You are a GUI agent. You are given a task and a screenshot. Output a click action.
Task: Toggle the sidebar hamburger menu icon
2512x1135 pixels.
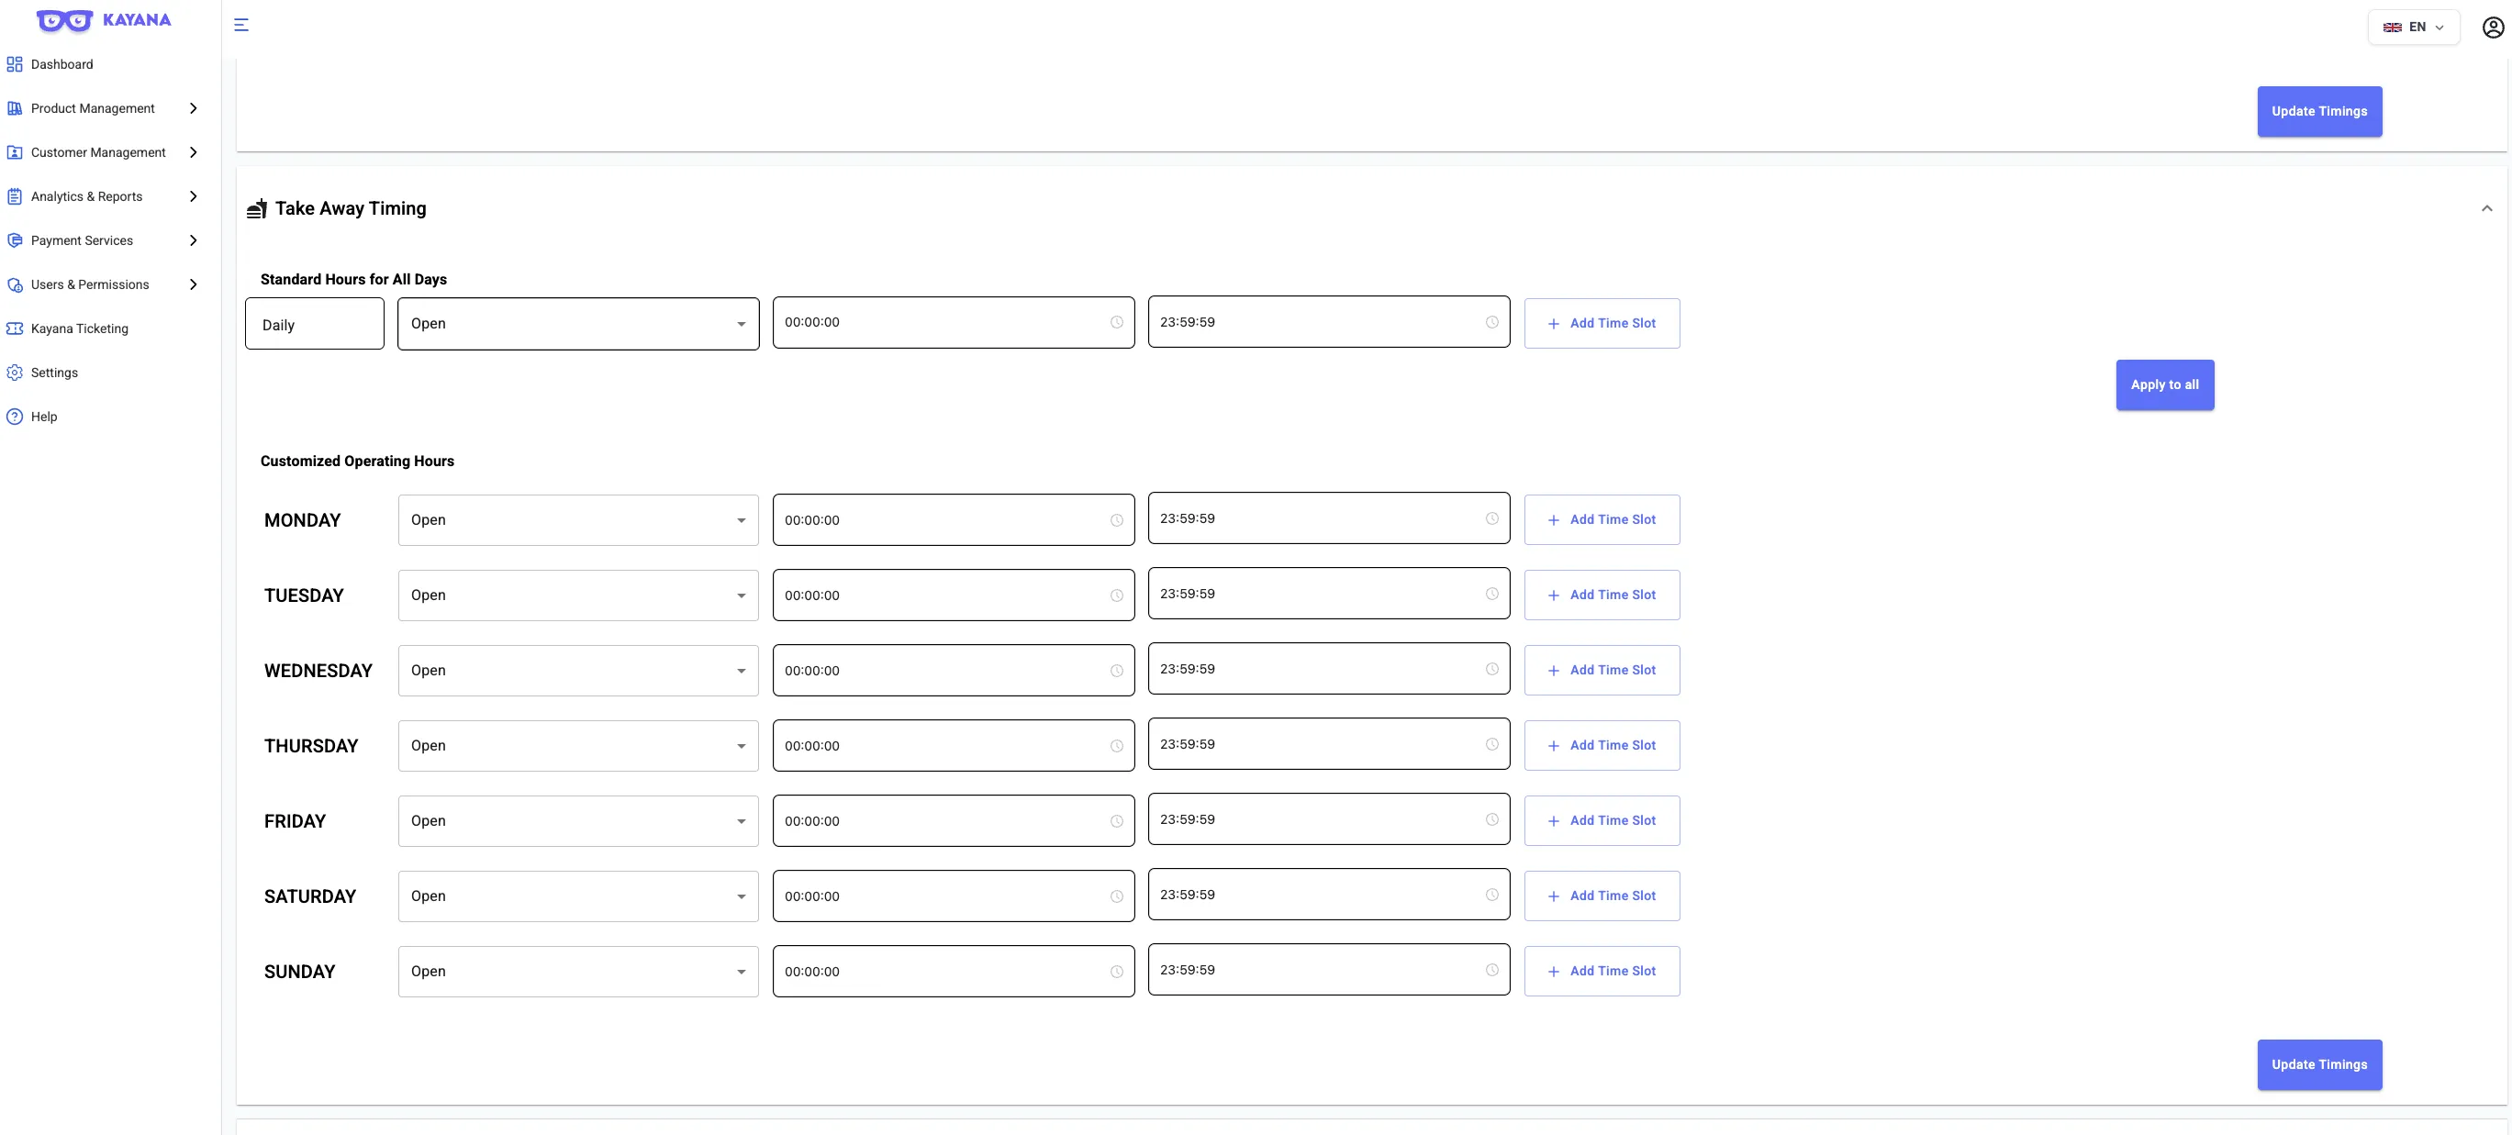click(x=240, y=26)
